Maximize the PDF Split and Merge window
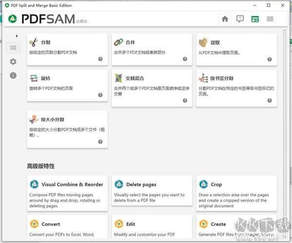The image size is (292, 243). tap(269, 5)
